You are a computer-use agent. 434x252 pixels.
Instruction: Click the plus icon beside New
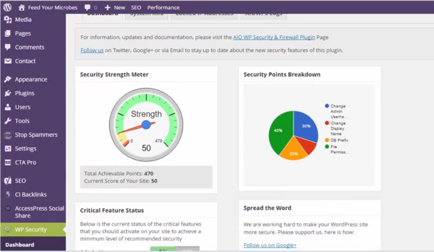pyautogui.click(x=108, y=7)
